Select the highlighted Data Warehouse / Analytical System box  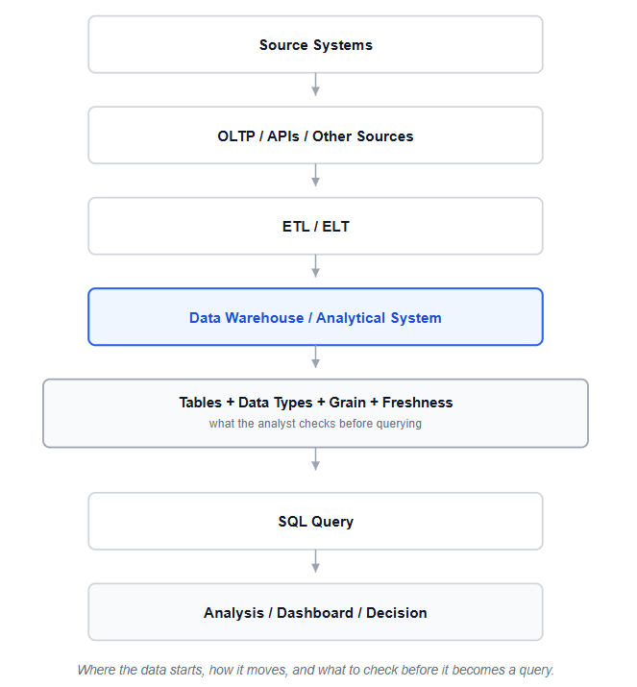pos(315,317)
